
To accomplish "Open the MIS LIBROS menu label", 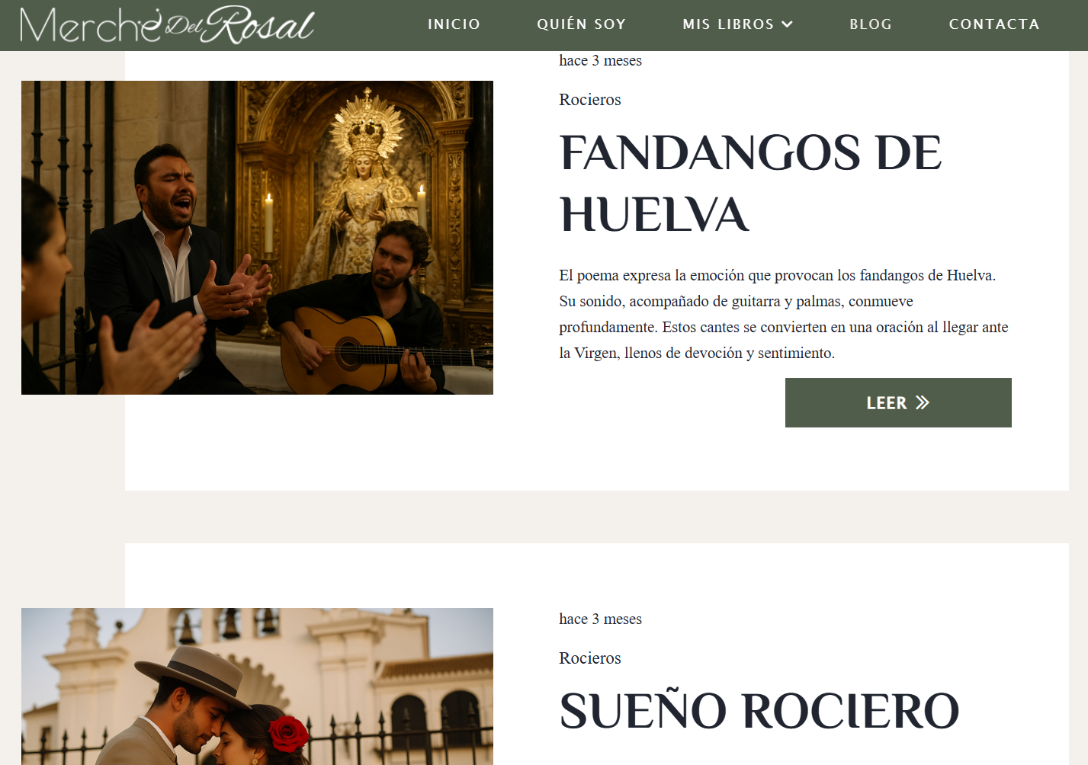I will click(728, 24).
